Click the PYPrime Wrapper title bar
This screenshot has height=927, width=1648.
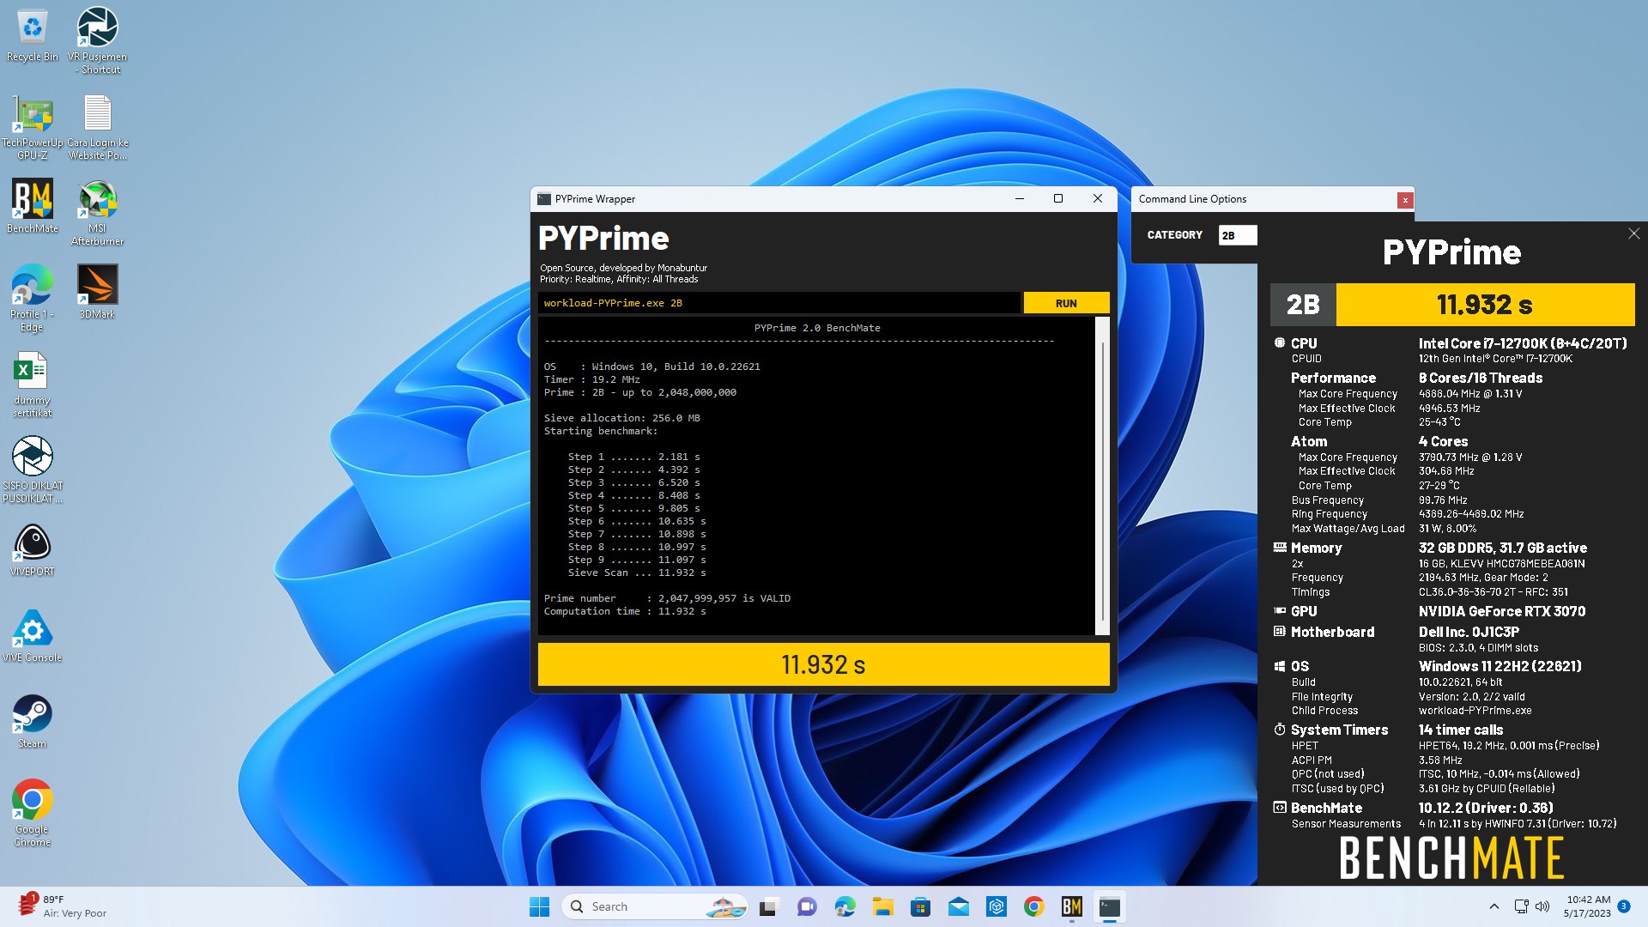pos(772,198)
